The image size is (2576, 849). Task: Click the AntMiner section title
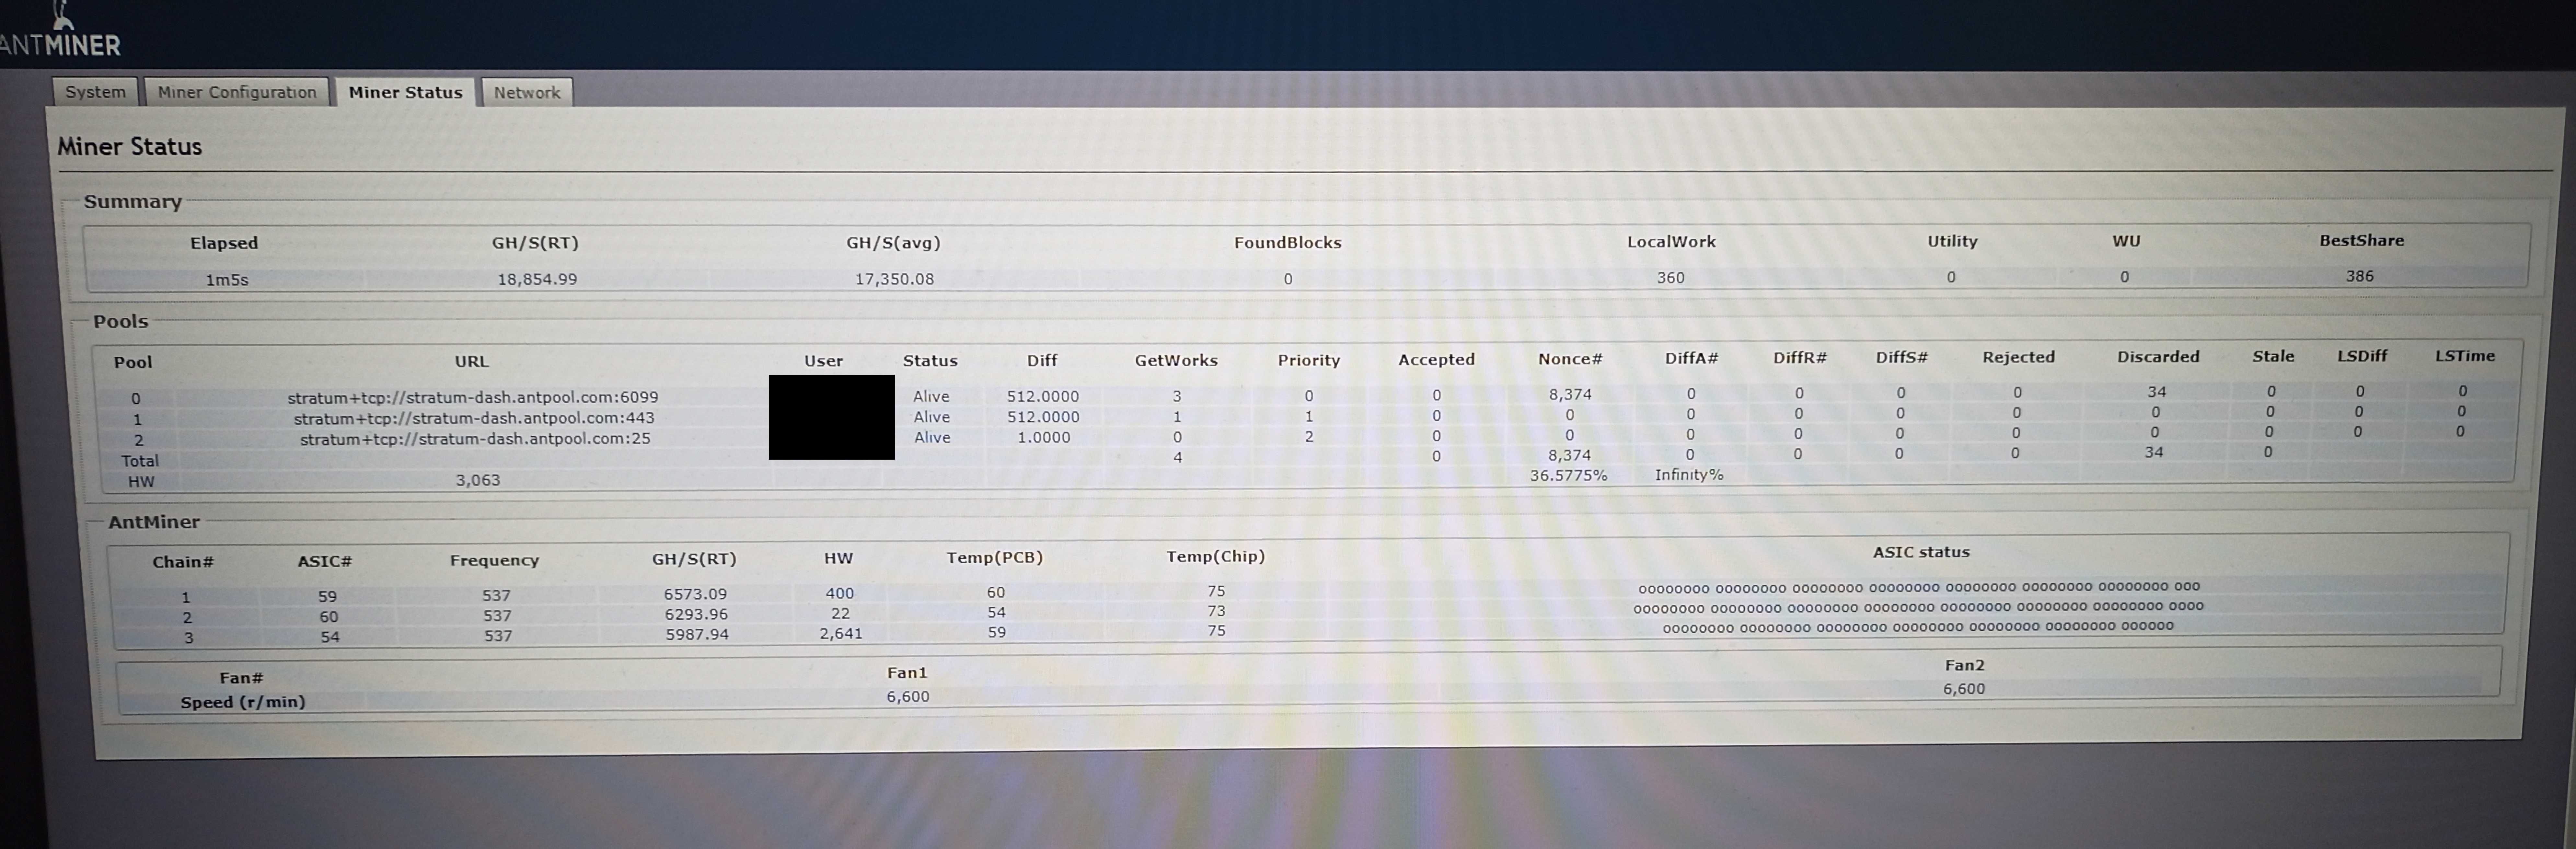[154, 522]
